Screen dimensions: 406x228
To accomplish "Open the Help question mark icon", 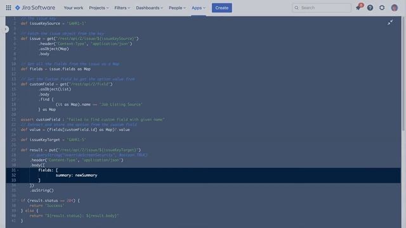I will (370, 8).
